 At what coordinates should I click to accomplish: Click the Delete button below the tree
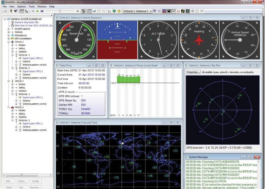point(9,187)
